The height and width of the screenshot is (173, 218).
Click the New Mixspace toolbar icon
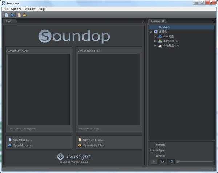(7, 15)
